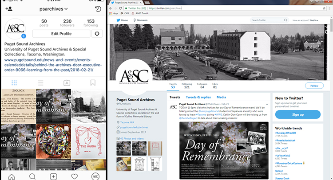Screen dimensions: 333x180
Task: Tap heart activity icon in bottom bar
Action: point(74,176)
